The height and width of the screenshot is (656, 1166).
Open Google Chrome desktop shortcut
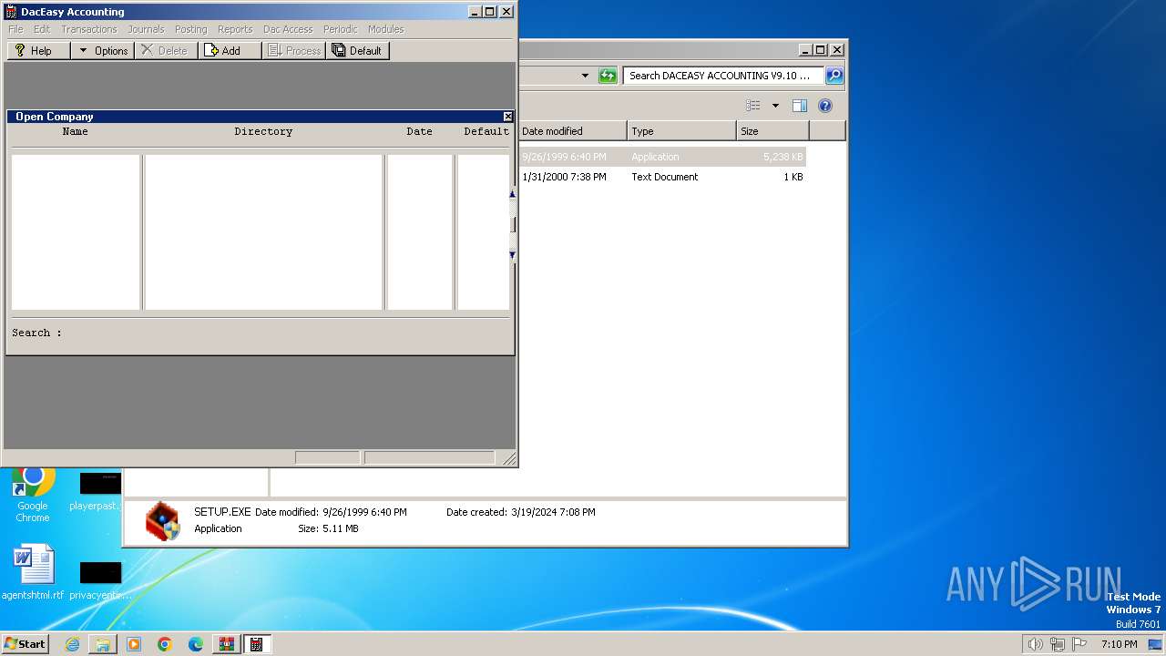point(33,494)
